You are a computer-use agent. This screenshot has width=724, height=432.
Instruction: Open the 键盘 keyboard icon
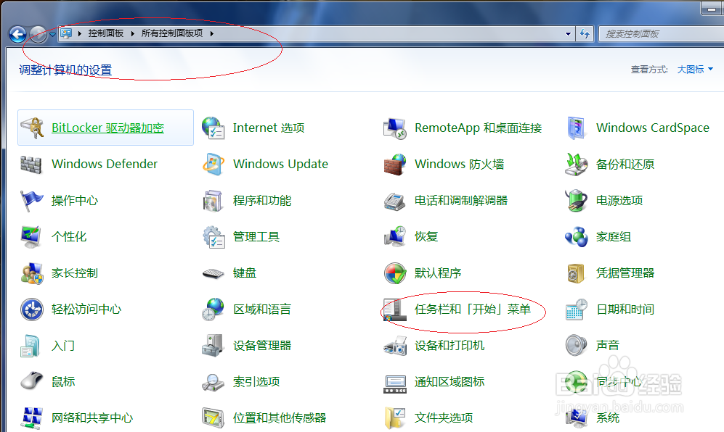pos(213,273)
